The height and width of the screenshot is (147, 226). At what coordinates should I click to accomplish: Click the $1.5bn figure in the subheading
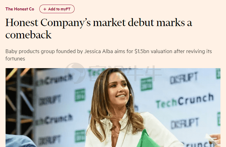tap(142, 51)
